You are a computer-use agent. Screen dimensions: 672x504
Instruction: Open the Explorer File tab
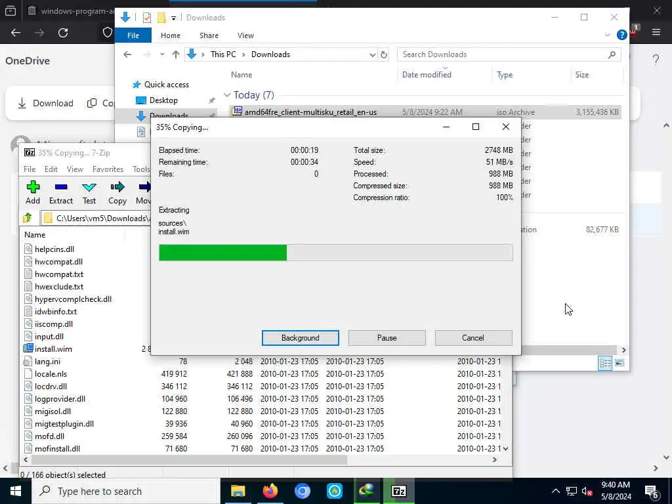coord(133,35)
